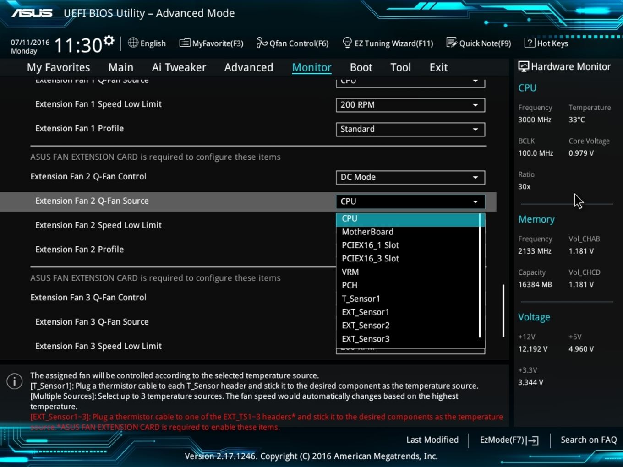This screenshot has height=467, width=623.
Task: Click the Ratio 30x value
Action: click(x=525, y=186)
